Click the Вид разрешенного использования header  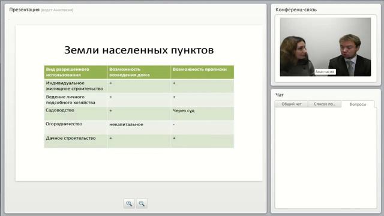76,72
